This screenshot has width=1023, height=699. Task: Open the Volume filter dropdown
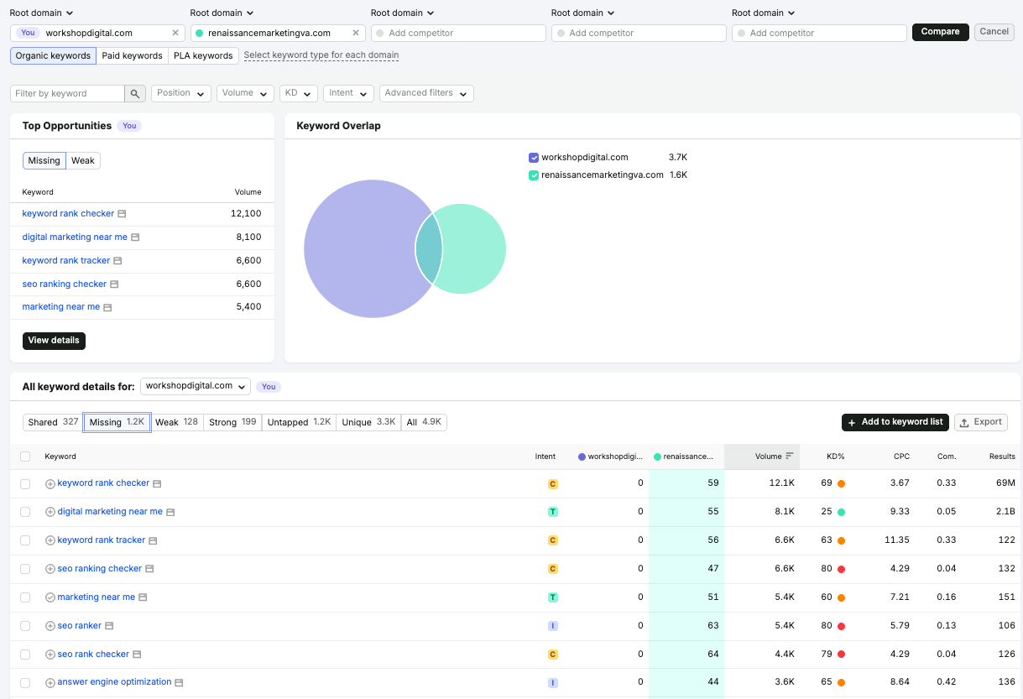(245, 93)
